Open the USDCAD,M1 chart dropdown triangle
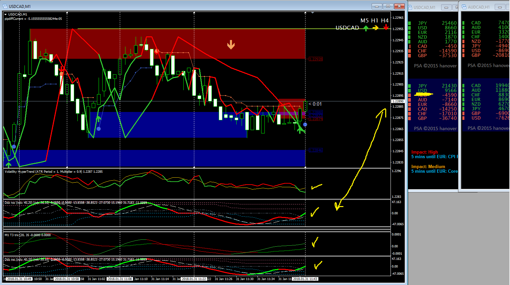The image size is (510, 285). coord(6,15)
